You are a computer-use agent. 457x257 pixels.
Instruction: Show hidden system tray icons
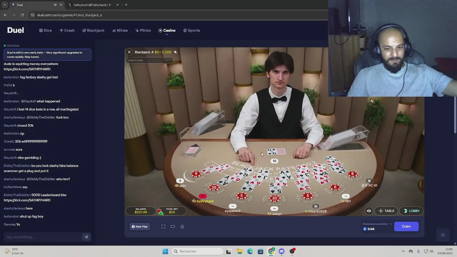(403, 251)
